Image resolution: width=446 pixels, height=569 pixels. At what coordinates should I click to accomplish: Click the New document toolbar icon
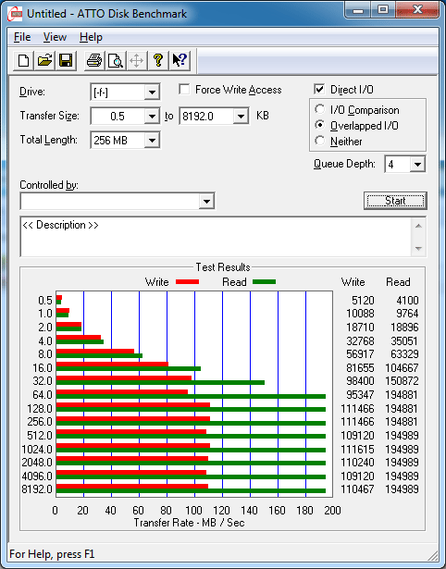tap(23, 60)
